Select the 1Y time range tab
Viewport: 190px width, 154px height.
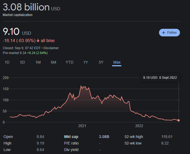tap(86, 62)
